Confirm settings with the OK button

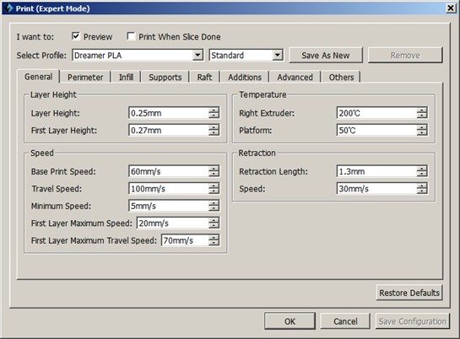290,321
